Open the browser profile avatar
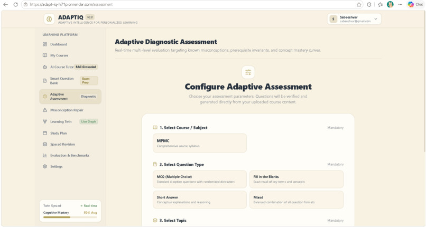This screenshot has width=426, height=227. [390, 4]
